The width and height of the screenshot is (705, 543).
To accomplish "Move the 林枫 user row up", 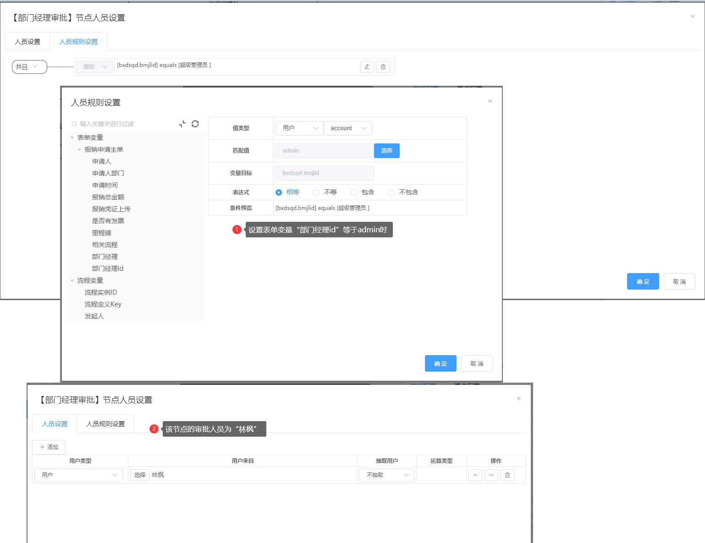I will 475,475.
